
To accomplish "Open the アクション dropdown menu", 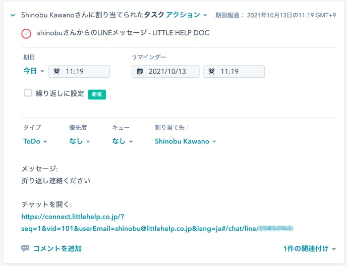I will coord(187,15).
